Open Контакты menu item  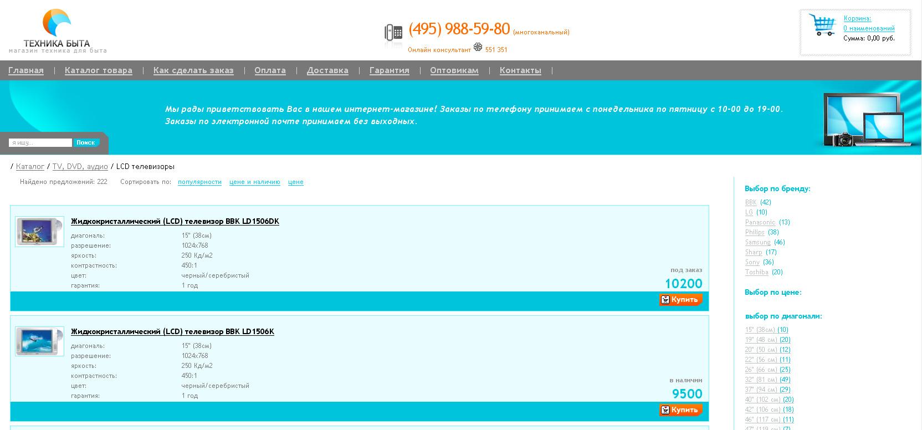click(x=520, y=70)
